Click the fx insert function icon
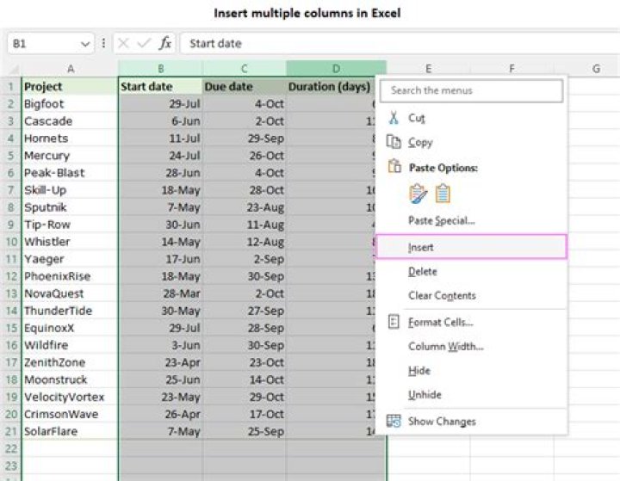Screen dimensions: 620x481 tap(165, 43)
